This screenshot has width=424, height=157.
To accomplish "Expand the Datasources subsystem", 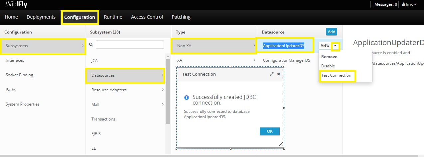I will tap(163, 75).
